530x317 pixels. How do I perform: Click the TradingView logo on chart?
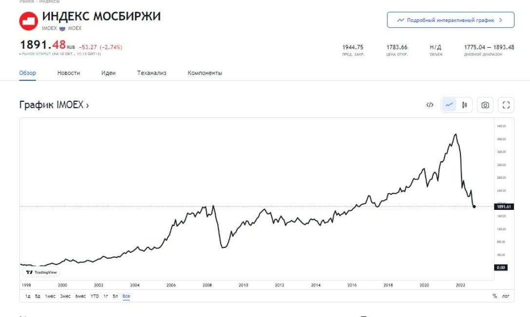tap(41, 272)
